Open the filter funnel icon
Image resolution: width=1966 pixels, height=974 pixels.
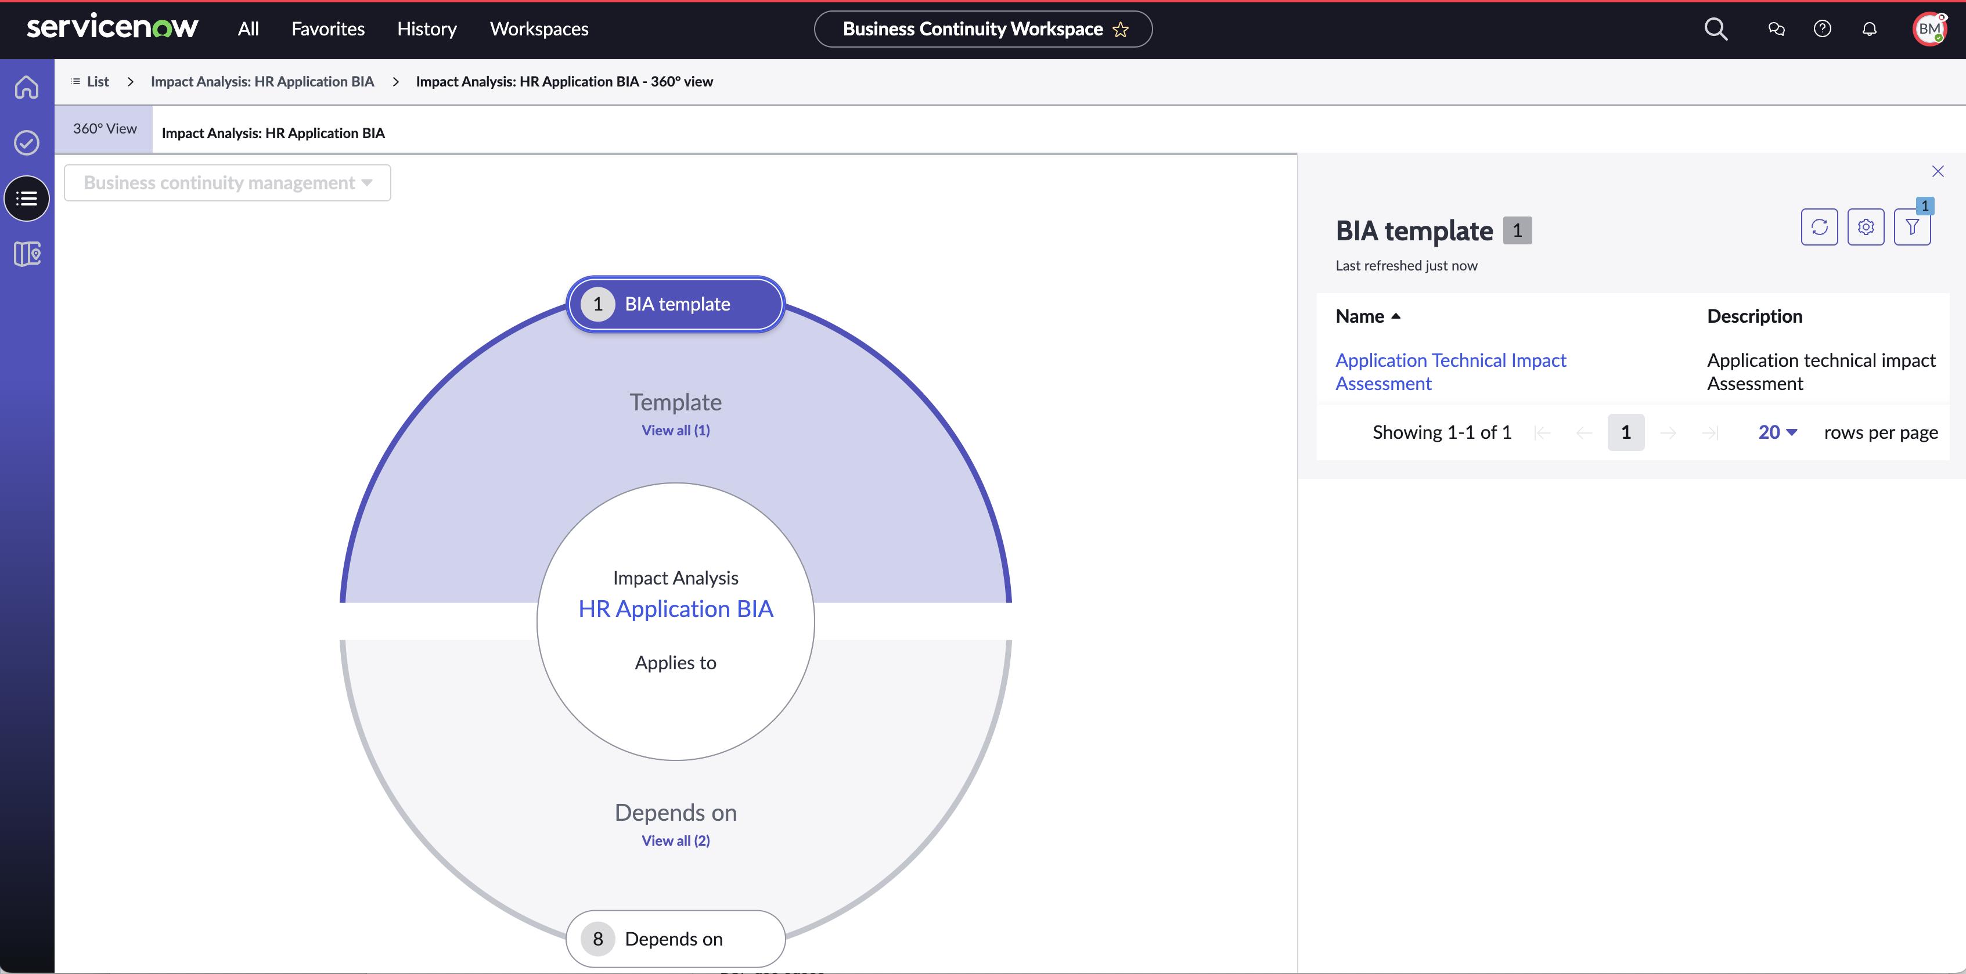click(1913, 228)
